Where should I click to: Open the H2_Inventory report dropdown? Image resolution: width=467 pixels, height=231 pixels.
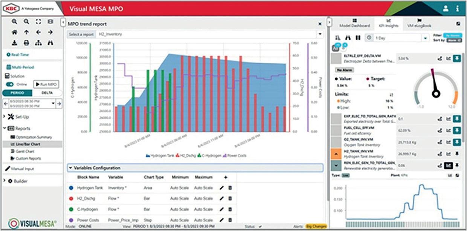tap(320, 34)
